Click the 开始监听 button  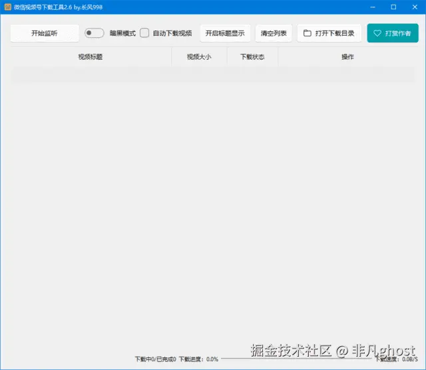(x=45, y=33)
